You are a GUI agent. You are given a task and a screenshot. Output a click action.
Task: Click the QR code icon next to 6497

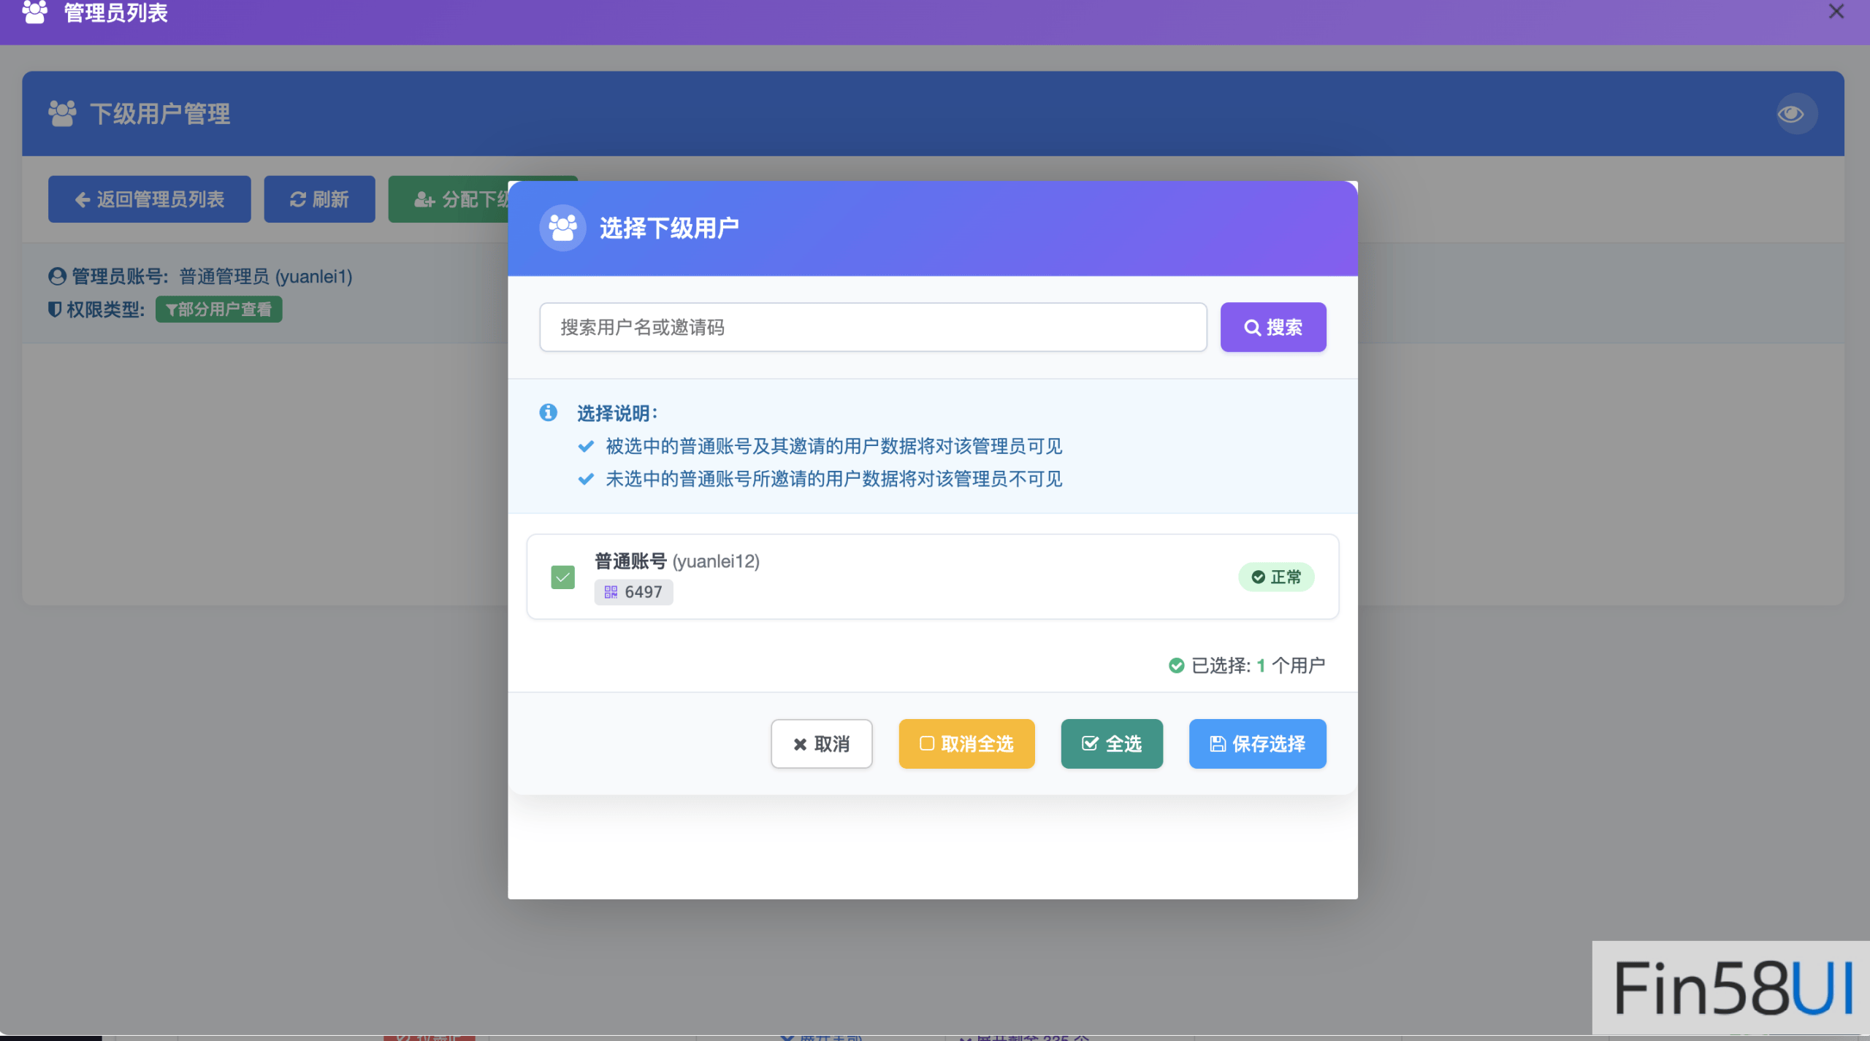611,592
